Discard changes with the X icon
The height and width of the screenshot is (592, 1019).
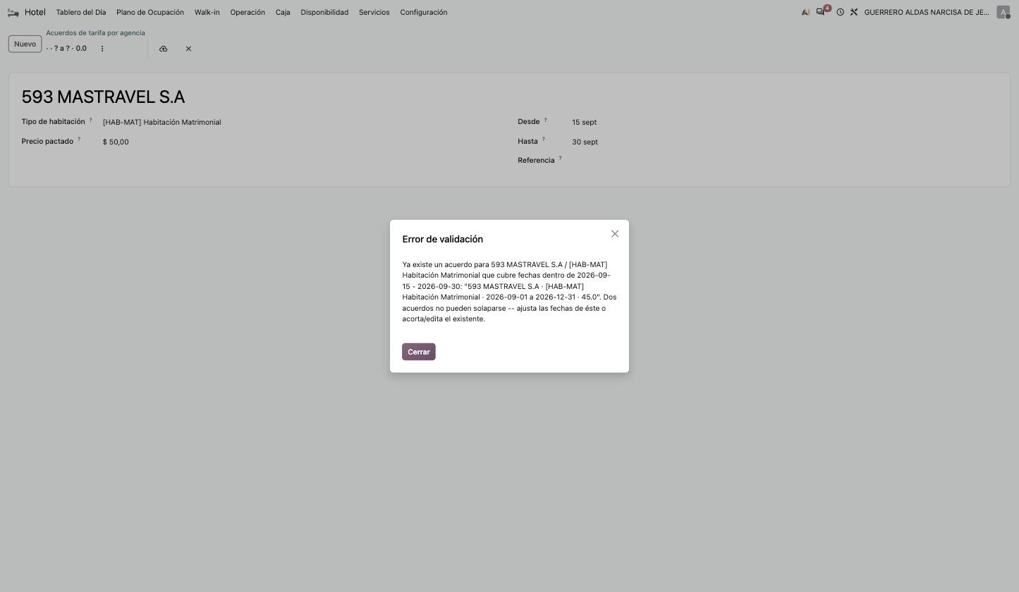(x=188, y=49)
